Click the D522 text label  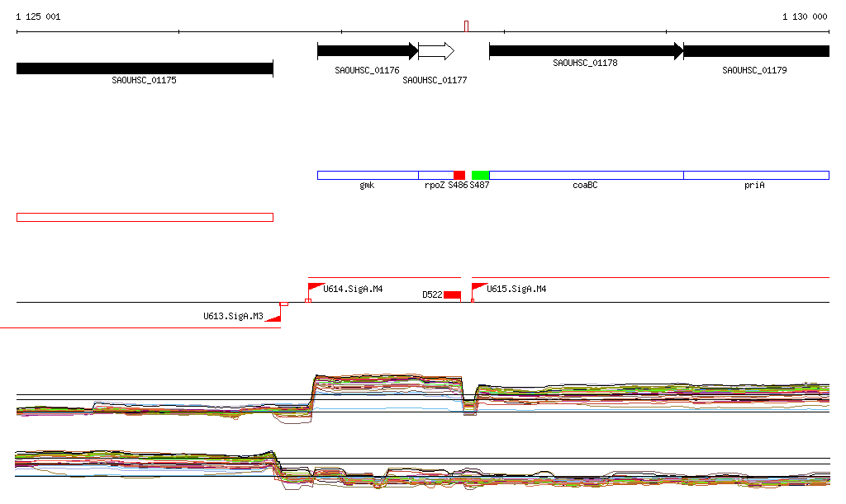pyautogui.click(x=432, y=295)
